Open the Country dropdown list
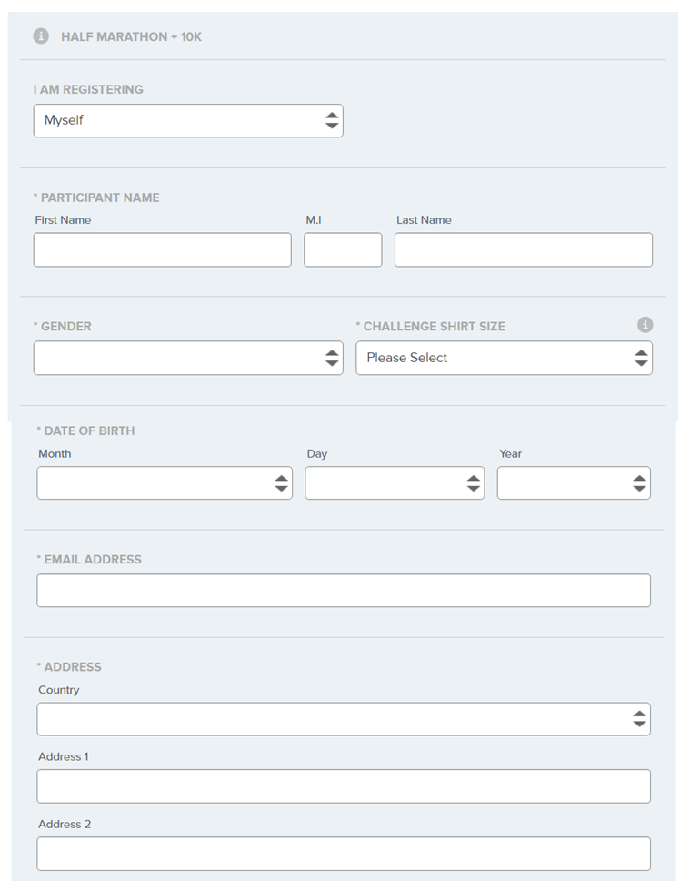Image resolution: width=680 pixels, height=882 pixels. coord(344,719)
